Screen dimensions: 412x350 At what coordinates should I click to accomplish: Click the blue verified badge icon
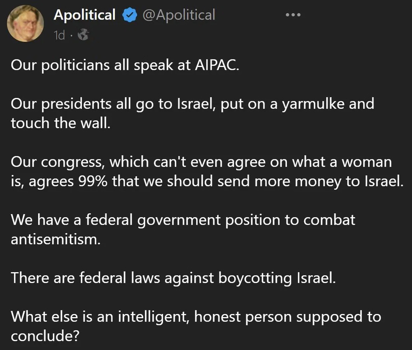pos(129,16)
